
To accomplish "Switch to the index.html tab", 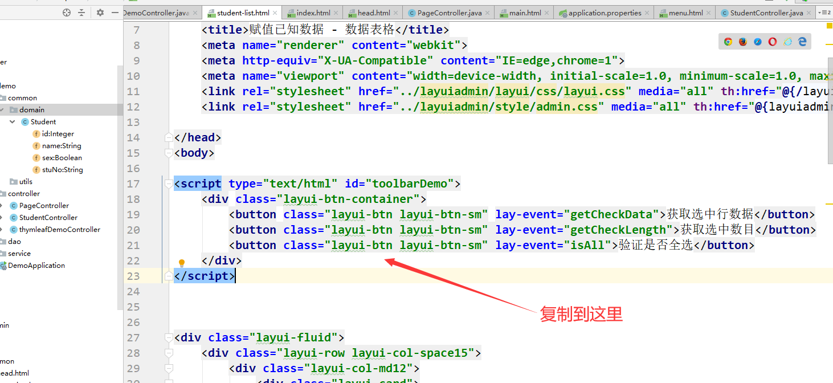I will tap(312, 13).
